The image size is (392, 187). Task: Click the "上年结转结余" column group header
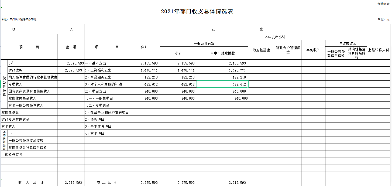point(346,43)
